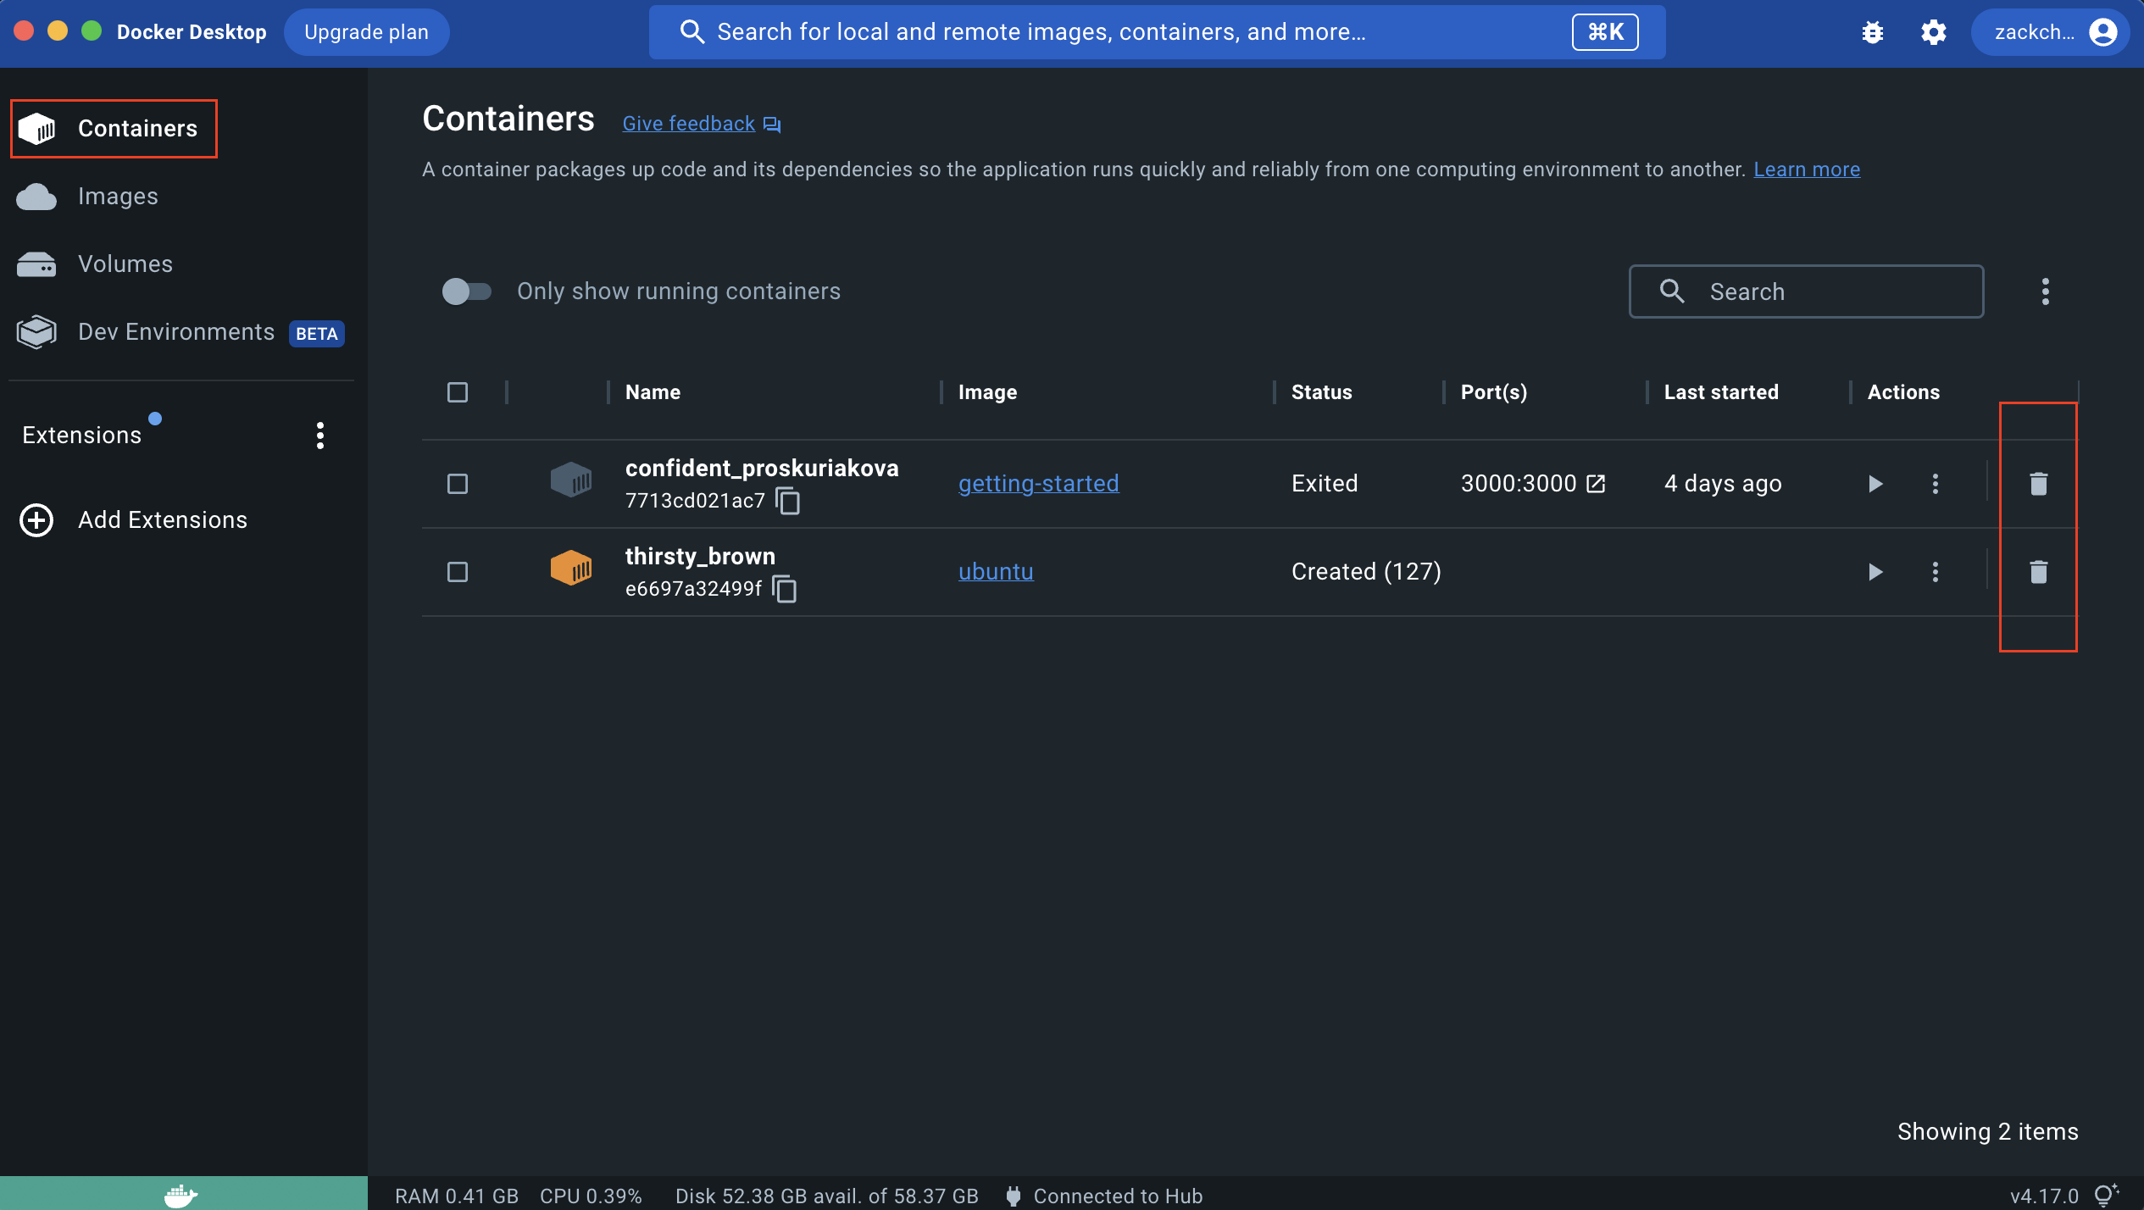The image size is (2144, 1210).
Task: Click the 4 days ago cell
Action: pos(1723,484)
